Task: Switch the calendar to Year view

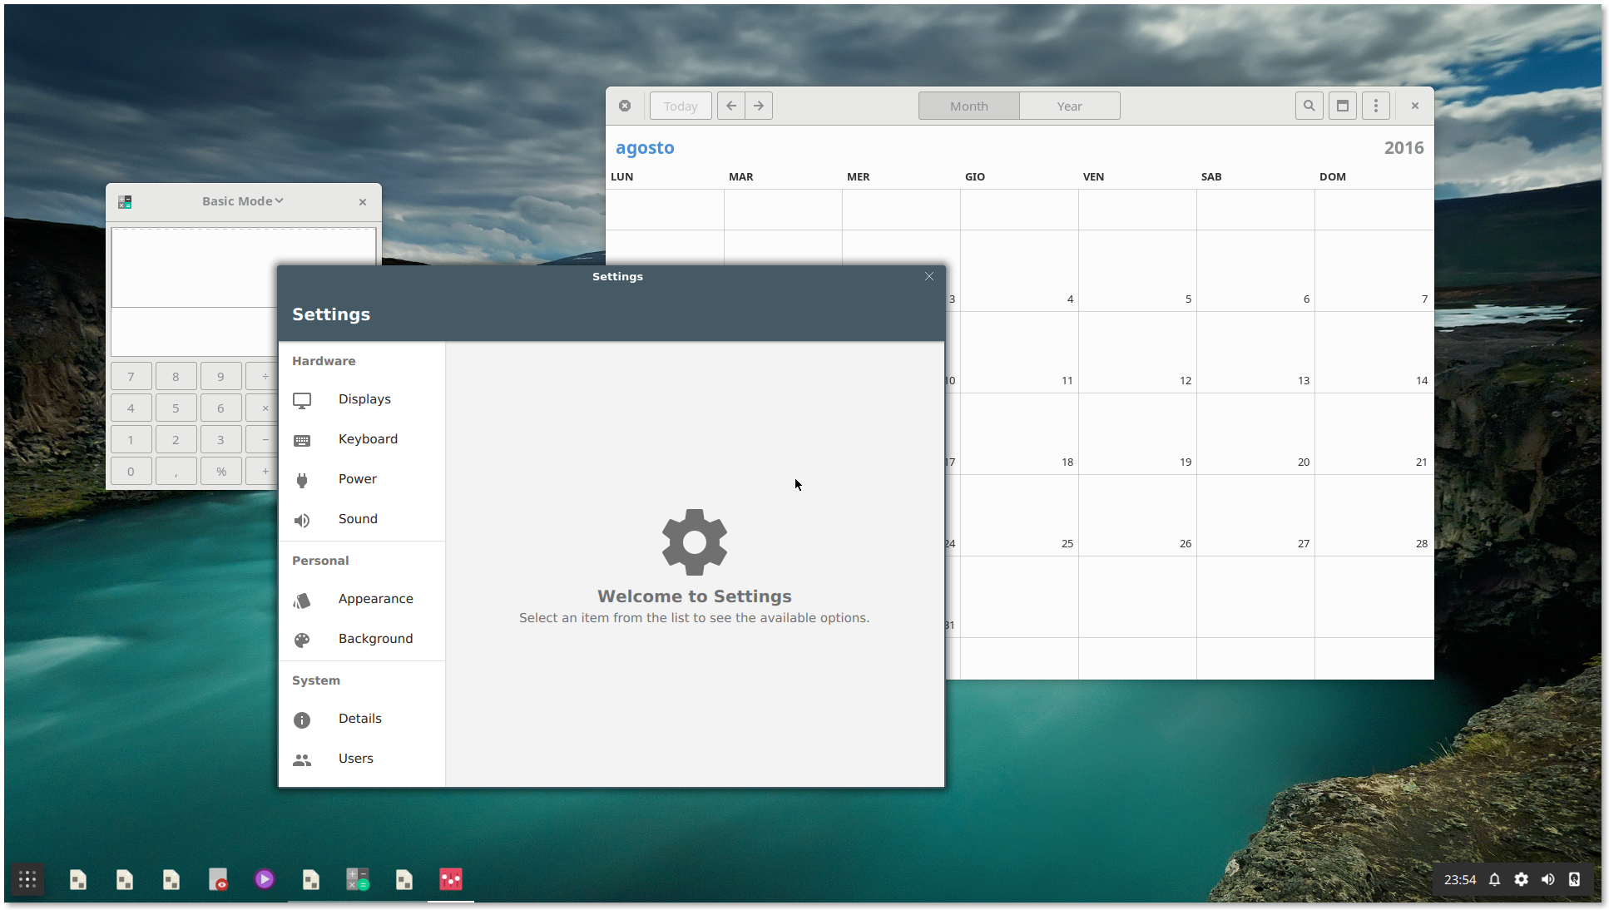Action: [x=1069, y=106]
